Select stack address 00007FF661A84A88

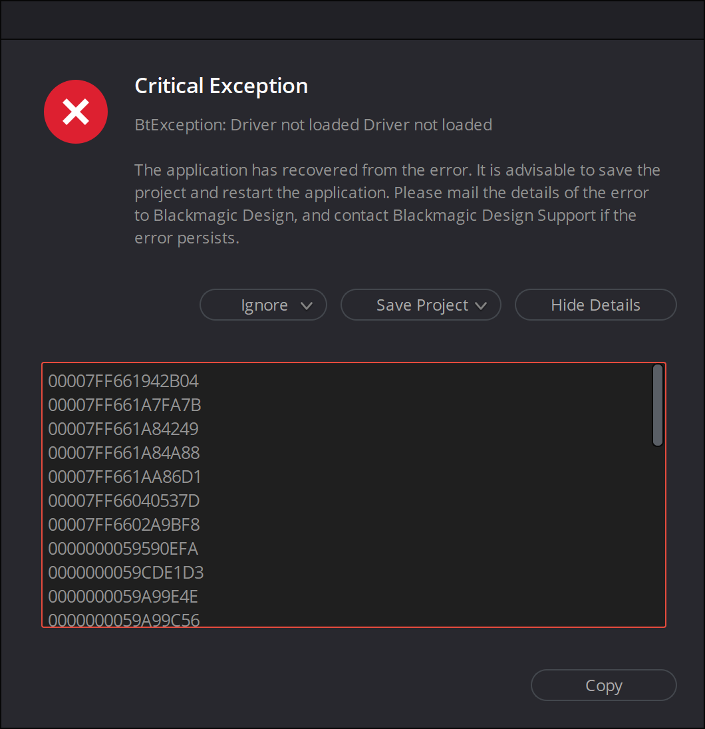tap(124, 453)
